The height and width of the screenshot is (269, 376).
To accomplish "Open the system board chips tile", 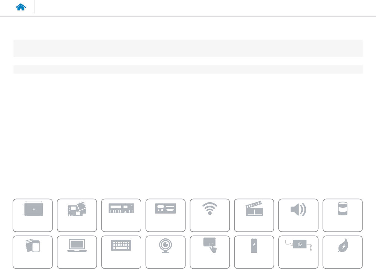I will coord(77,215).
